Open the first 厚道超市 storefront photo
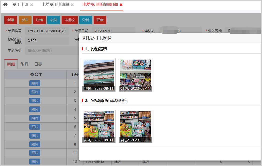Screen dimensions: 262x166 (99, 75)
